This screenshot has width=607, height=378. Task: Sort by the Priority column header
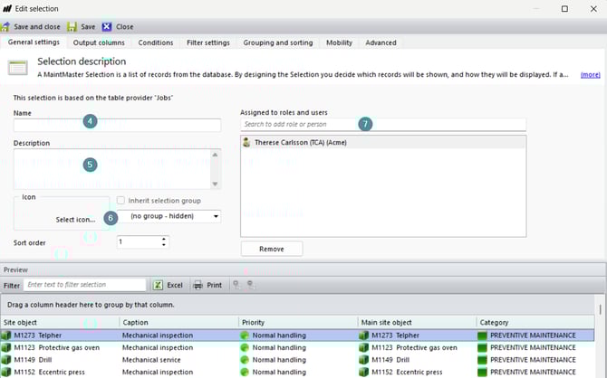click(x=298, y=322)
